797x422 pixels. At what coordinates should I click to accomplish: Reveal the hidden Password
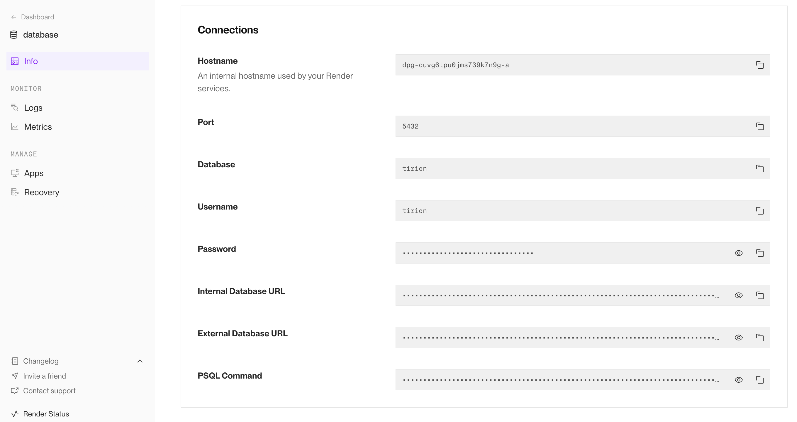739,253
